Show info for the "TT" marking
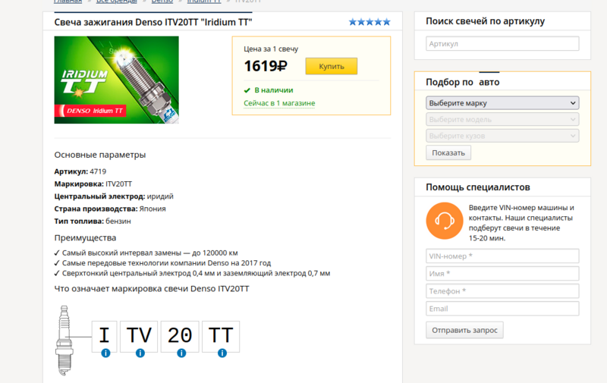 tap(221, 353)
